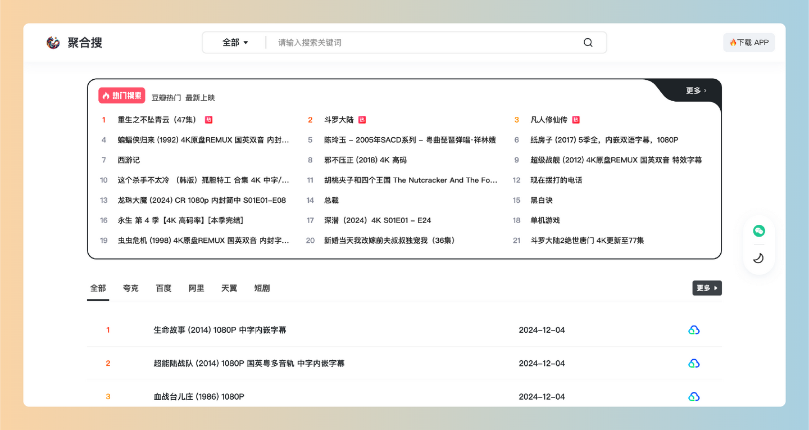Image resolution: width=809 pixels, height=430 pixels.
Task: Open cloud link for 生命故事 (2014)
Action: tap(694, 330)
